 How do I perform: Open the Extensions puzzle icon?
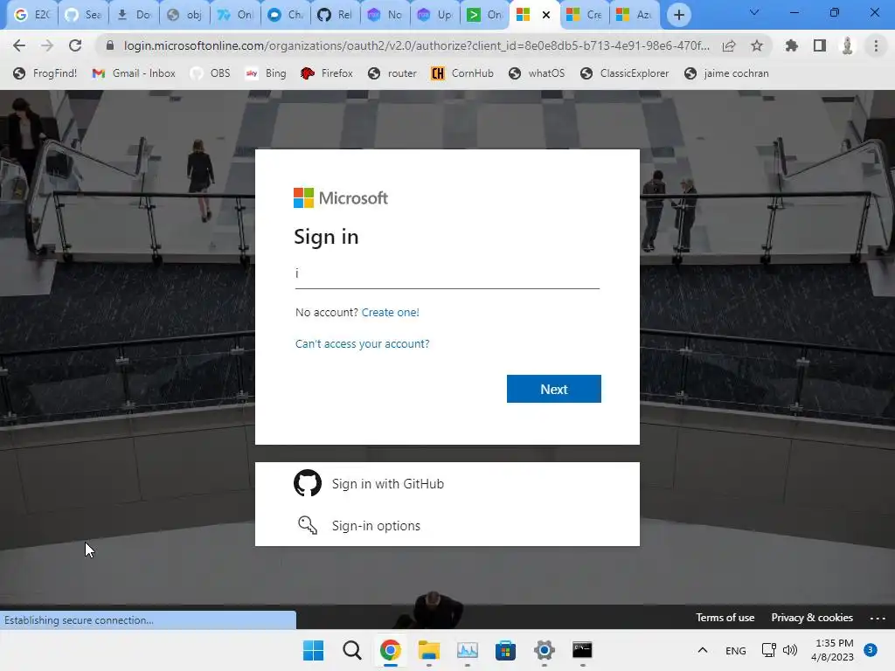point(791,45)
